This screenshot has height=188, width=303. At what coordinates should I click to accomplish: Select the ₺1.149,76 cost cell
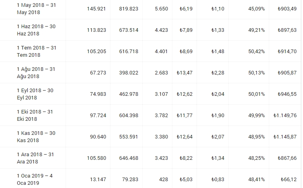285,116
